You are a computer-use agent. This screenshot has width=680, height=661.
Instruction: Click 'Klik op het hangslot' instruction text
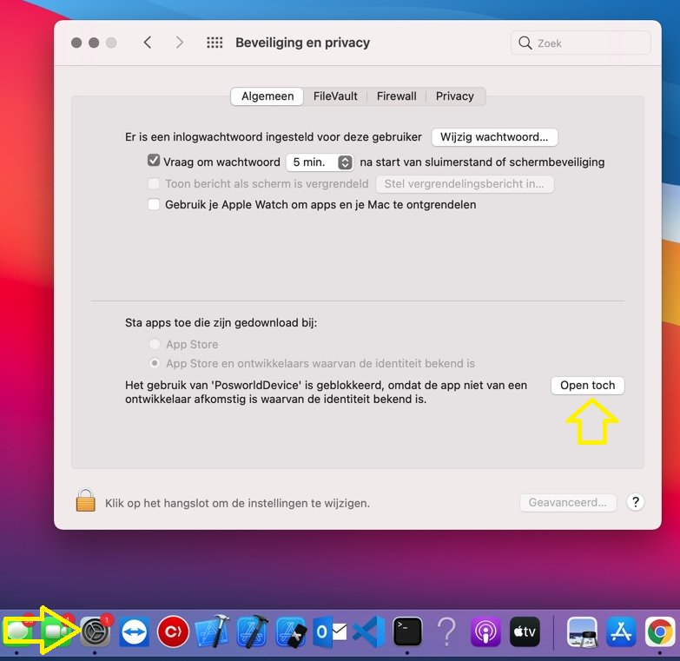coord(237,503)
